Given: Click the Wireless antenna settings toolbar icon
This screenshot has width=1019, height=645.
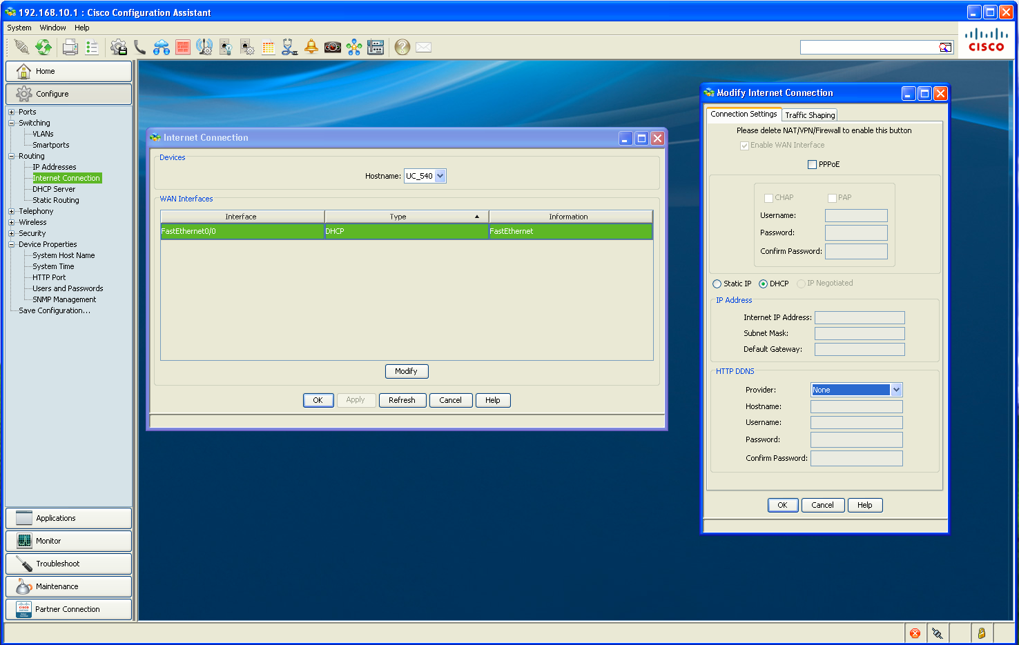Looking at the screenshot, I should (204, 47).
